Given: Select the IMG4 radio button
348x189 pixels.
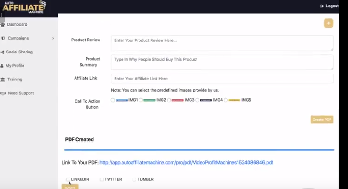Looking at the screenshot, I should [x=197, y=100].
